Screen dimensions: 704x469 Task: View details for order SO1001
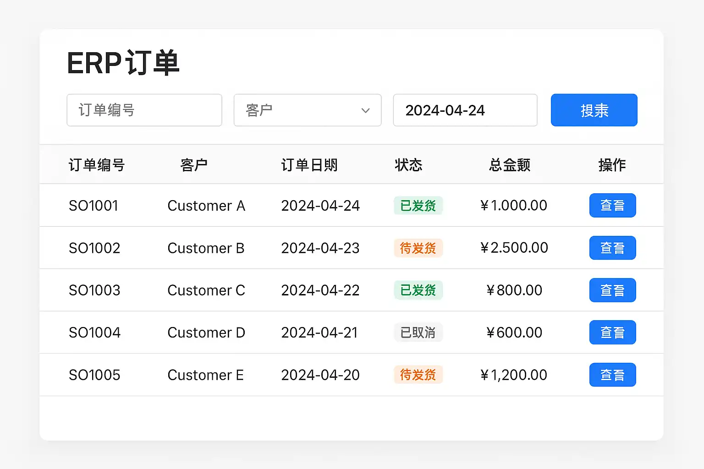(x=612, y=206)
